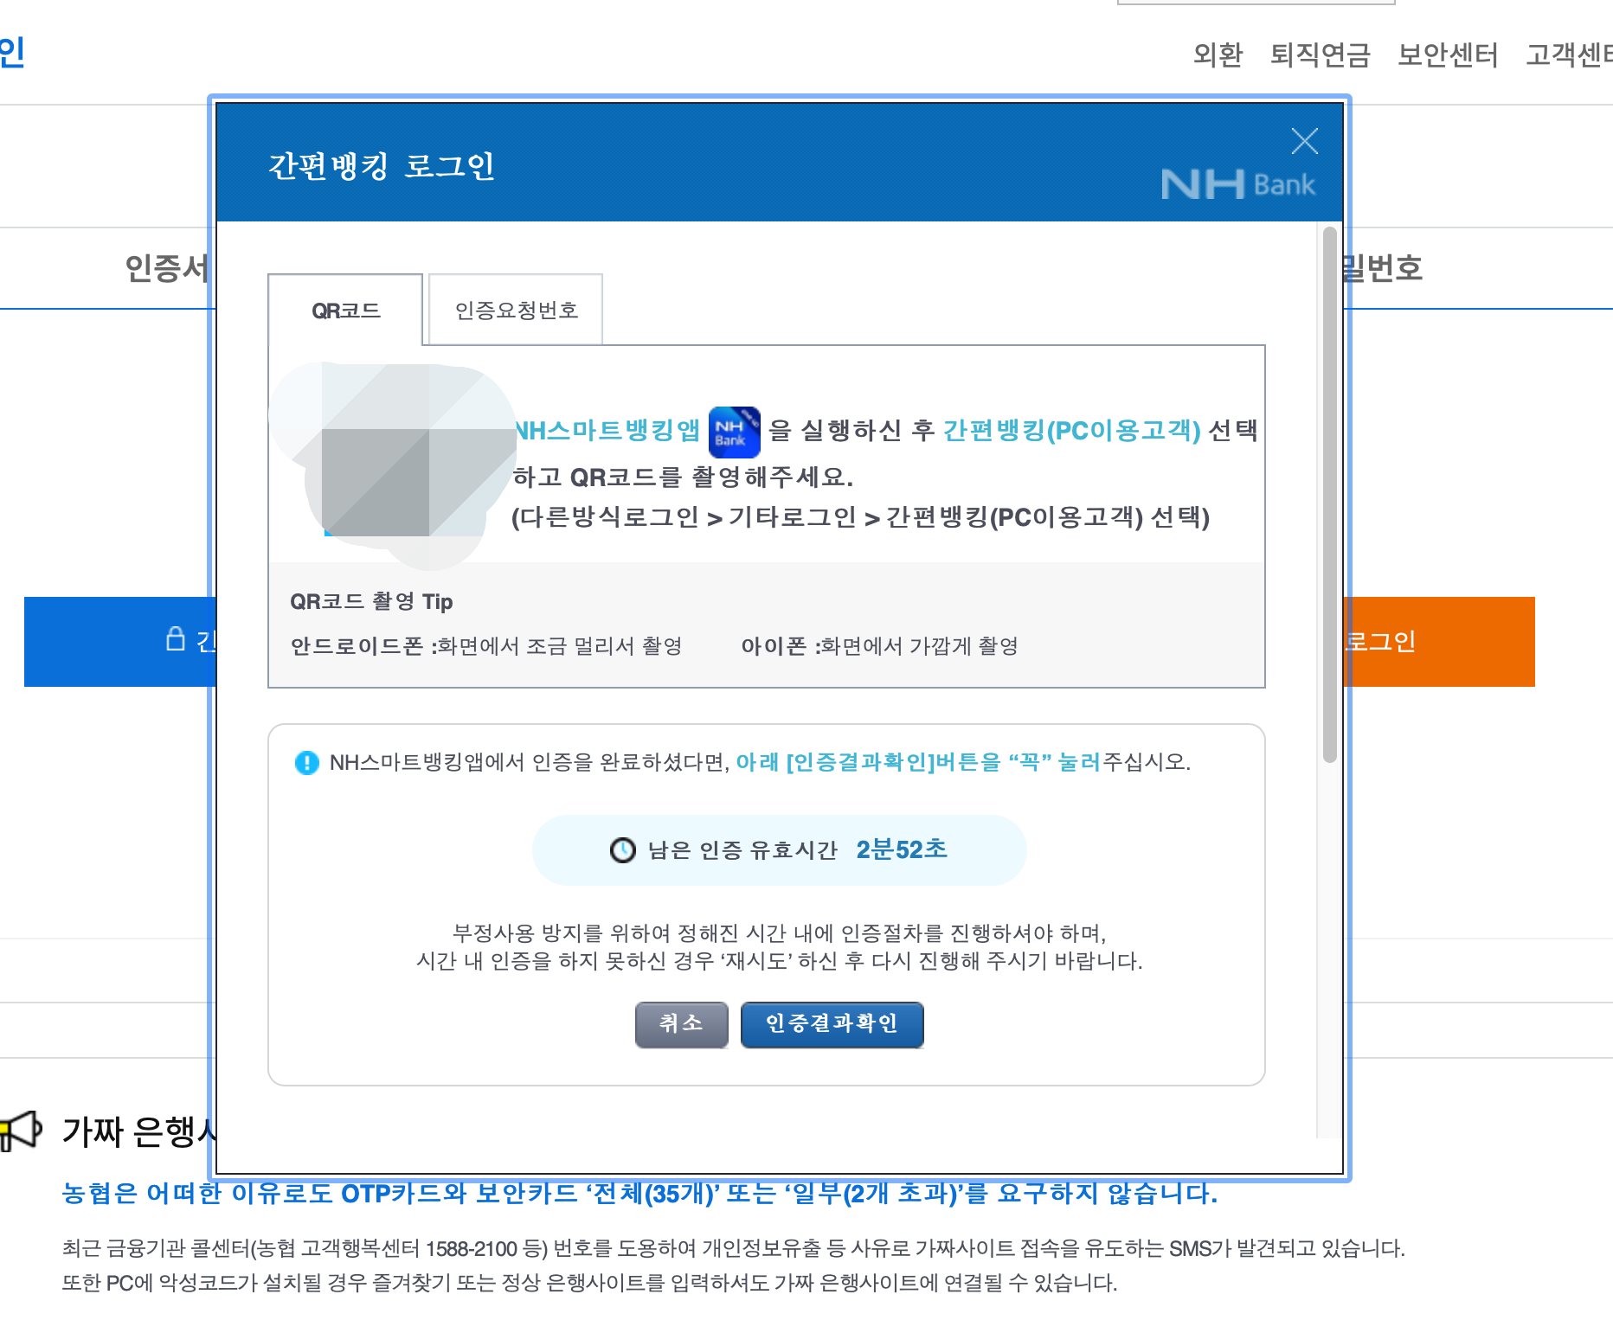Open 퇴직연금 in the top navigation
This screenshot has width=1613, height=1320.
tap(1320, 54)
